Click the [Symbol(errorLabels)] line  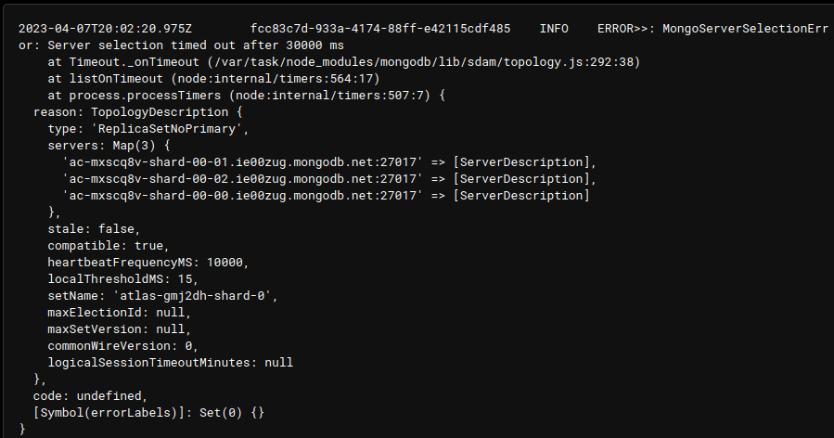point(153,413)
